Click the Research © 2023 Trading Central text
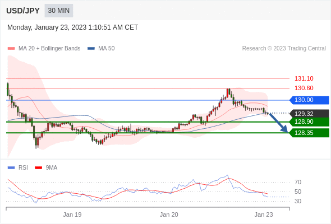 [x=284, y=49]
